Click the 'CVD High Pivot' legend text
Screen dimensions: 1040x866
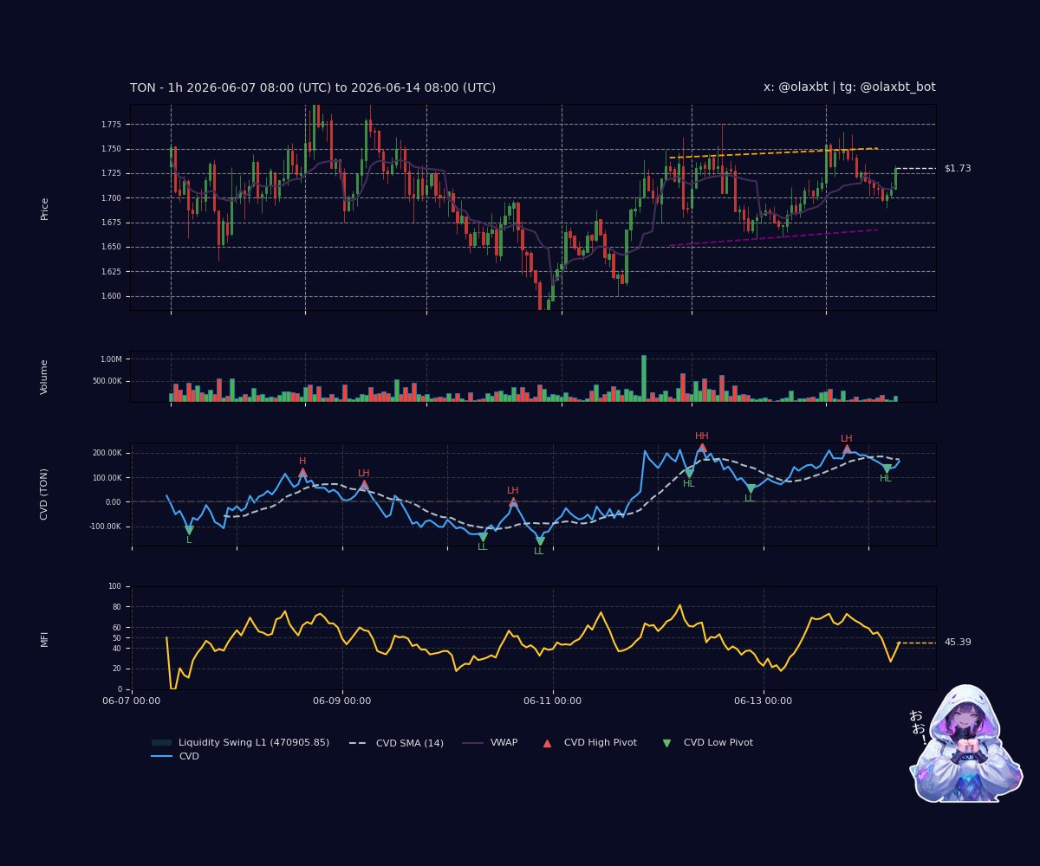coord(601,743)
